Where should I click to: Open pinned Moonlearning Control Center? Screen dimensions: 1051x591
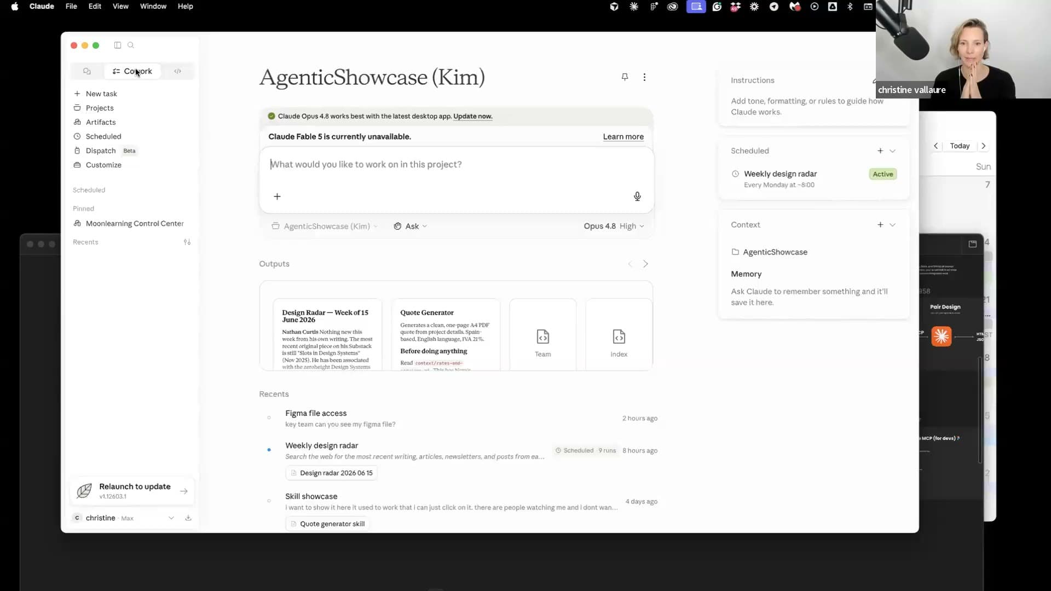pyautogui.click(x=129, y=223)
